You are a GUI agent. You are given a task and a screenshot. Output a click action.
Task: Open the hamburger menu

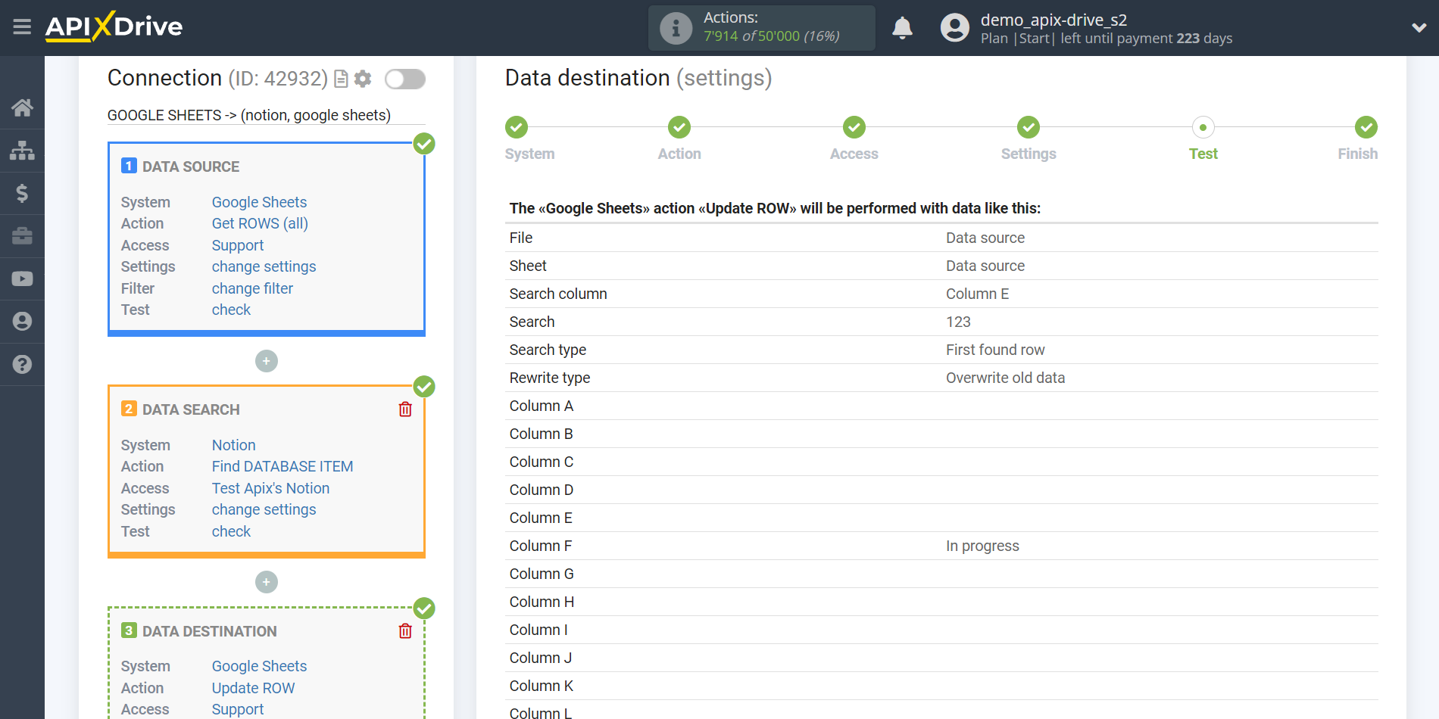pos(22,27)
